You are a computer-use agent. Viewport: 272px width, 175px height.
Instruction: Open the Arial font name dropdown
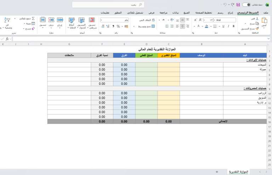point(215,20)
